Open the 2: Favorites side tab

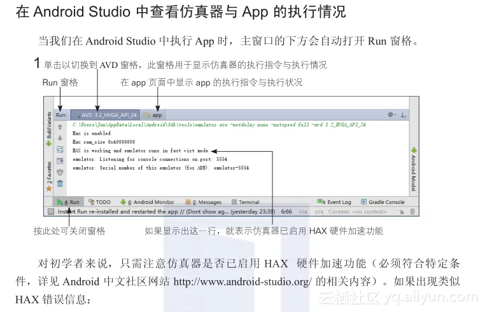coord(49,176)
